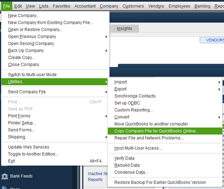The width and height of the screenshot is (224, 189).
Task: Open the Edit menu
Action: coord(18,6)
